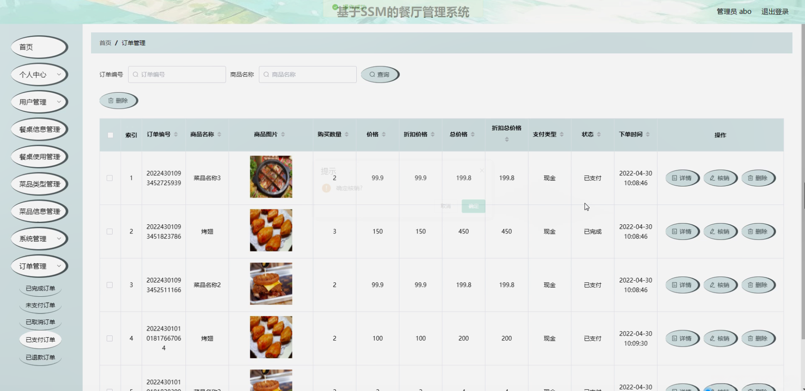Click sort arrows under 折扣总价格 header
The image size is (805, 391).
507,139
